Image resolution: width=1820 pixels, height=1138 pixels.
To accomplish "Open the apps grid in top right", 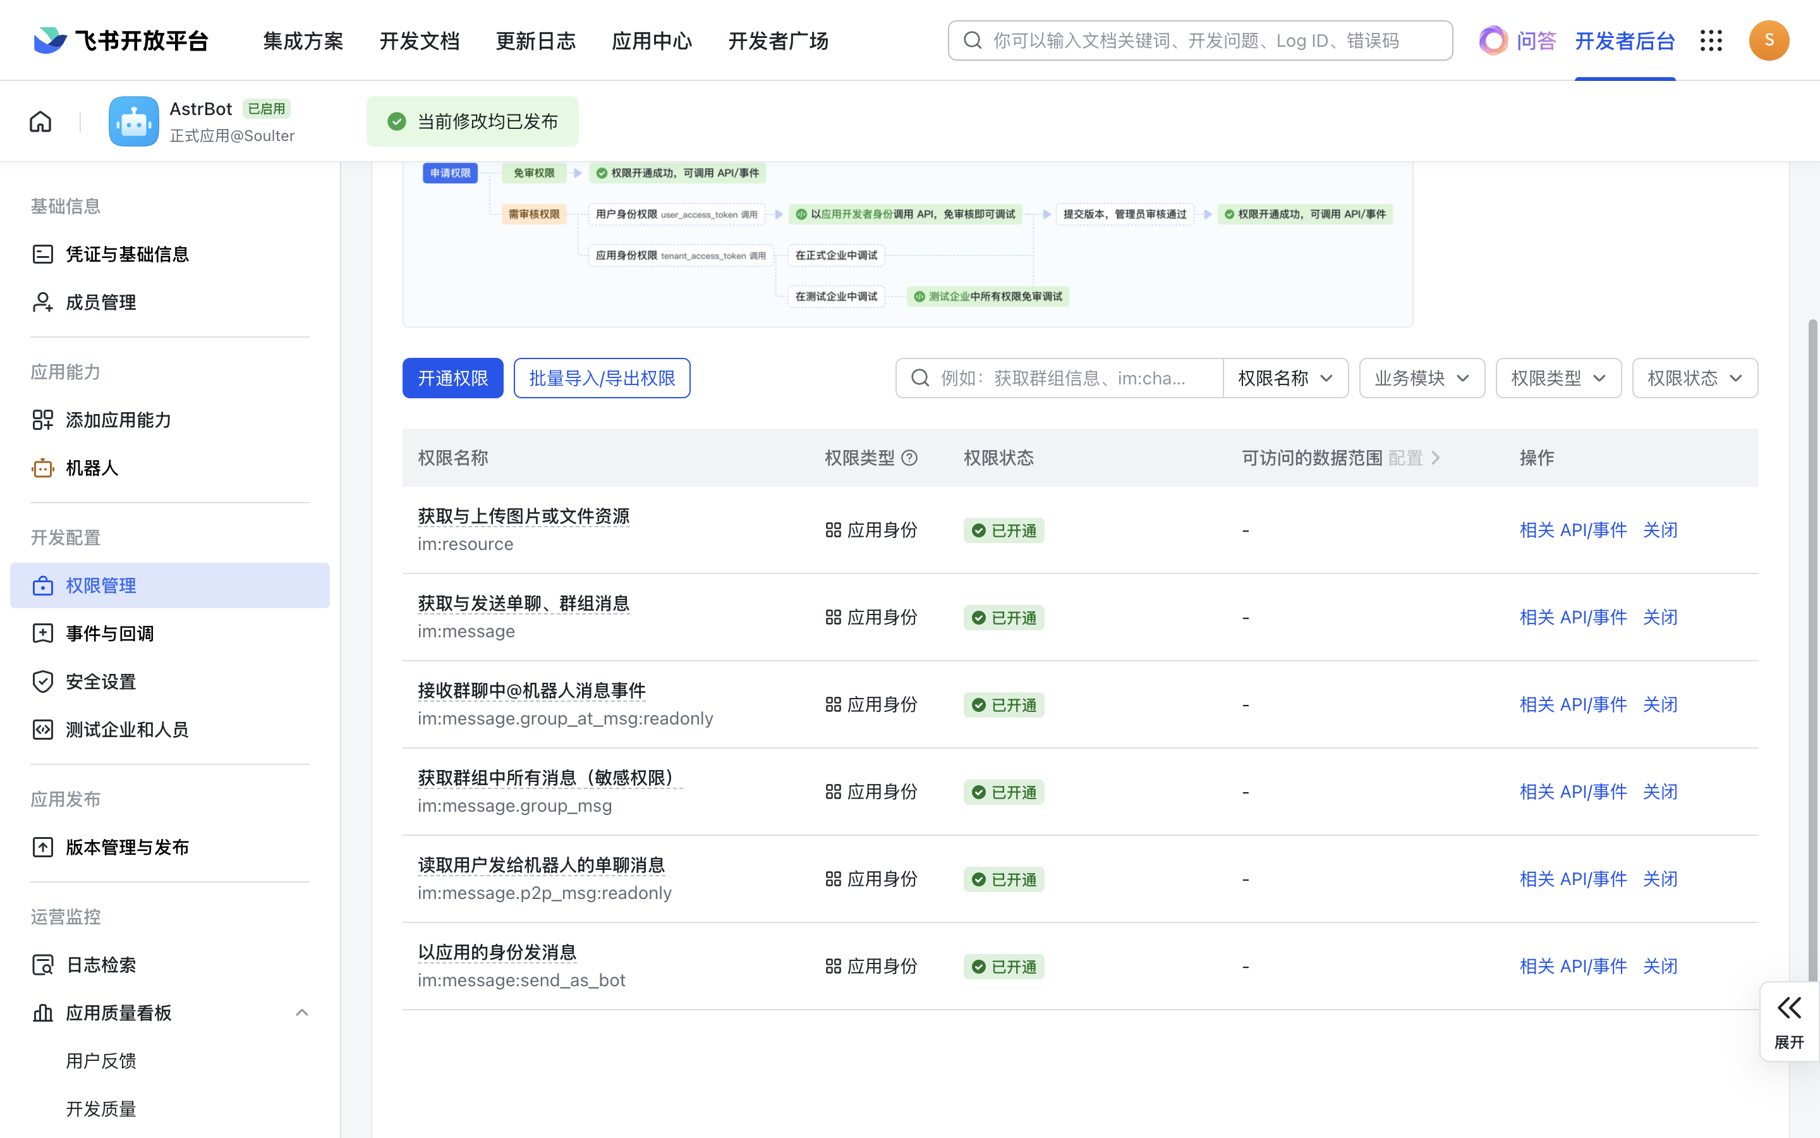I will pos(1712,40).
